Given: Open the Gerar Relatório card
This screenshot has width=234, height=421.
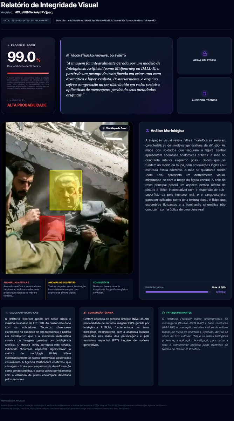Looking at the screenshot, I should pyautogui.click(x=205, y=56).
